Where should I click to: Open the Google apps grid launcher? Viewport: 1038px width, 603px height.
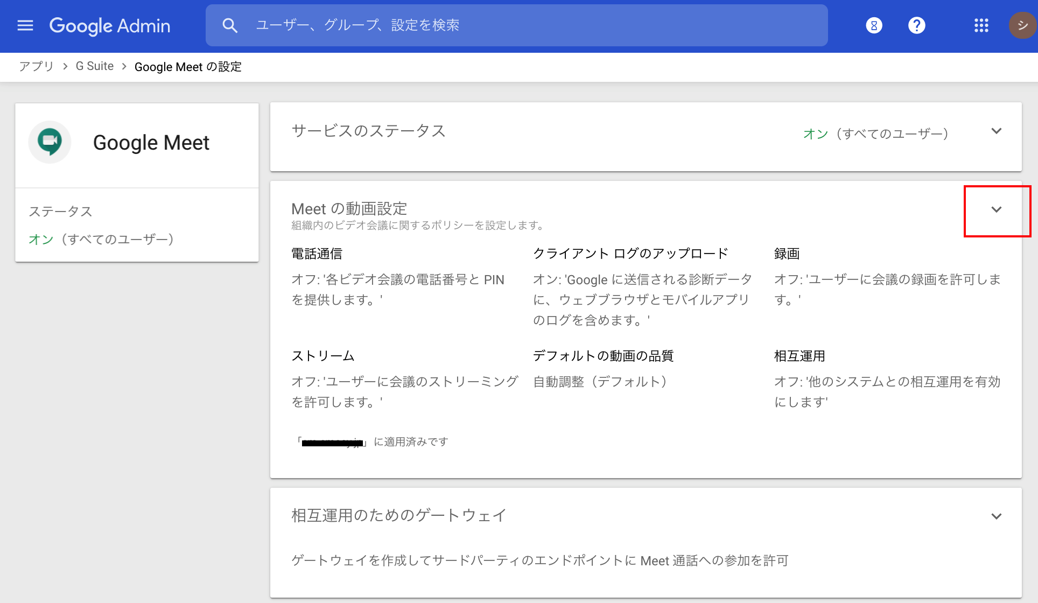coord(981,25)
